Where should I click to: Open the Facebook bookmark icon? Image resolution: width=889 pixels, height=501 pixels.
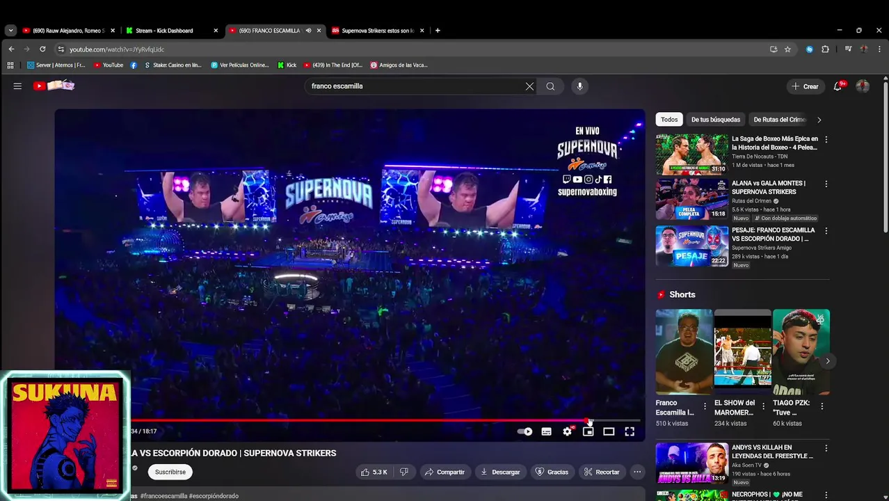point(134,65)
